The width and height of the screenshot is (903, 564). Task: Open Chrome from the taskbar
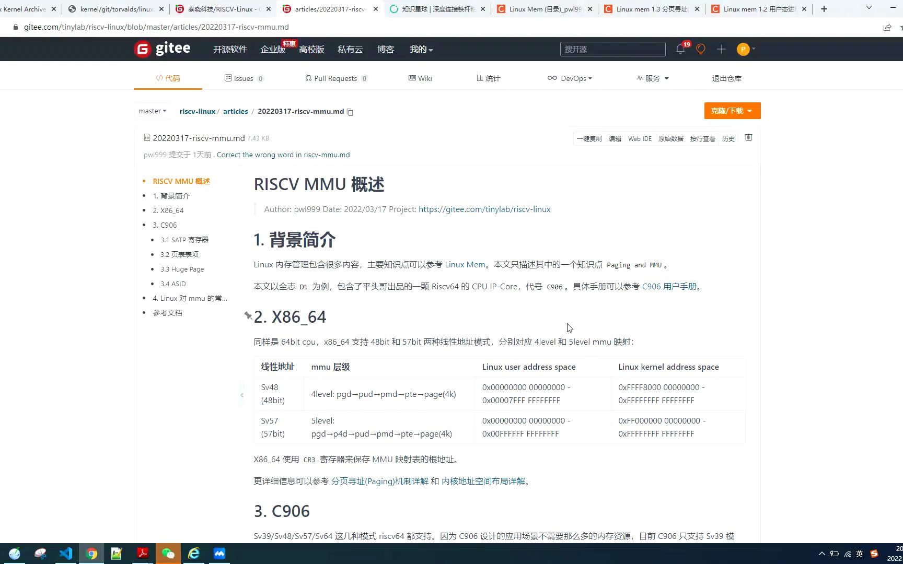pyautogui.click(x=91, y=554)
